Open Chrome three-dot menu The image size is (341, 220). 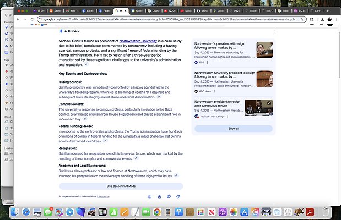(x=337, y=19)
